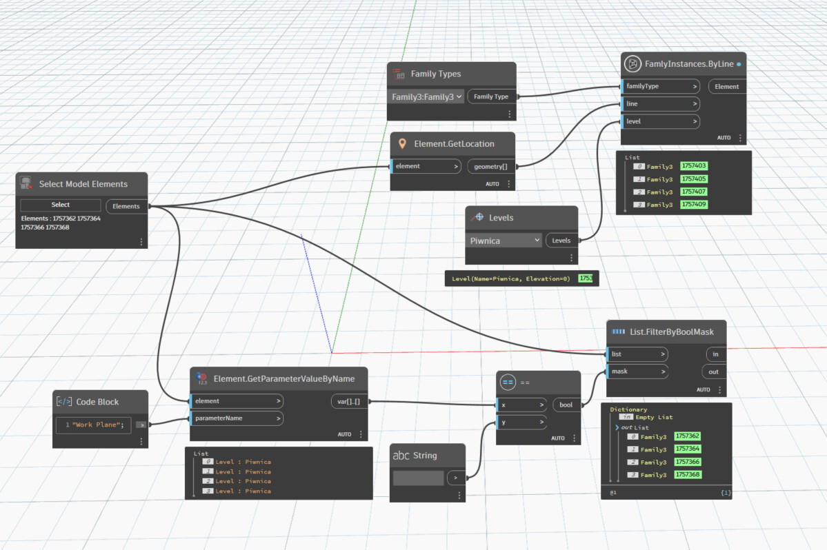This screenshot has width=827, height=550.
Task: Click the Levels node icon
Action: click(478, 217)
